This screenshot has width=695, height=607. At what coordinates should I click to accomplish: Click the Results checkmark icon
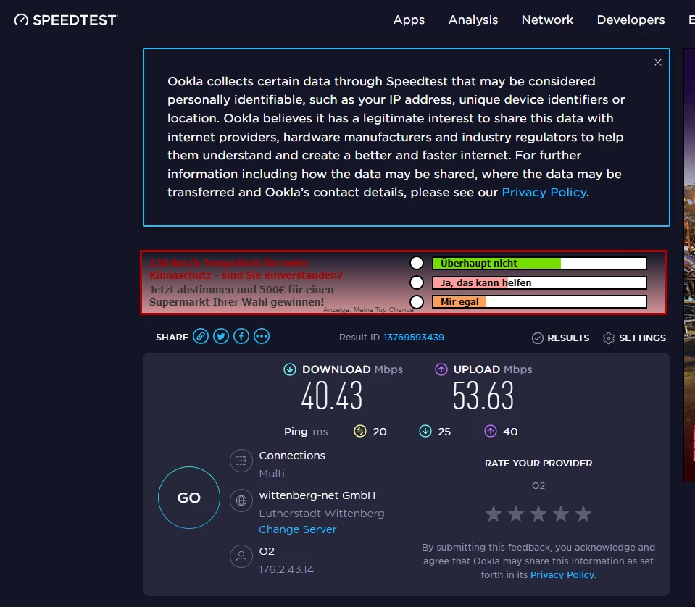[538, 338]
